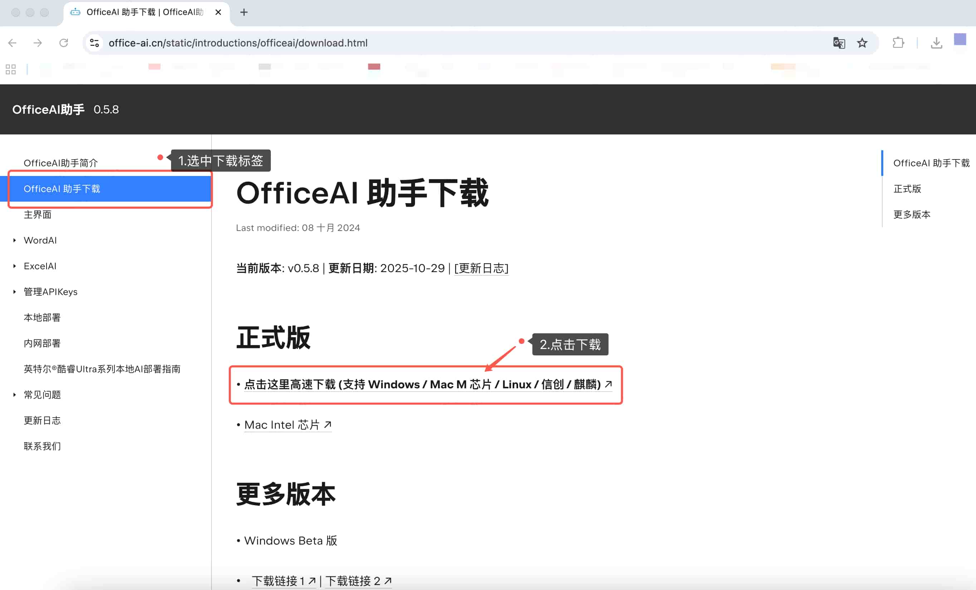Click the back navigation arrow
The height and width of the screenshot is (590, 976).
click(x=12, y=43)
